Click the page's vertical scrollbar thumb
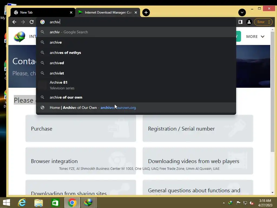The height and width of the screenshot is (208, 277). tap(272, 92)
